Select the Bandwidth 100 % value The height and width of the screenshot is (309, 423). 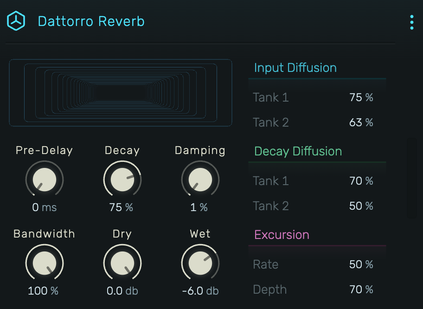pos(43,290)
